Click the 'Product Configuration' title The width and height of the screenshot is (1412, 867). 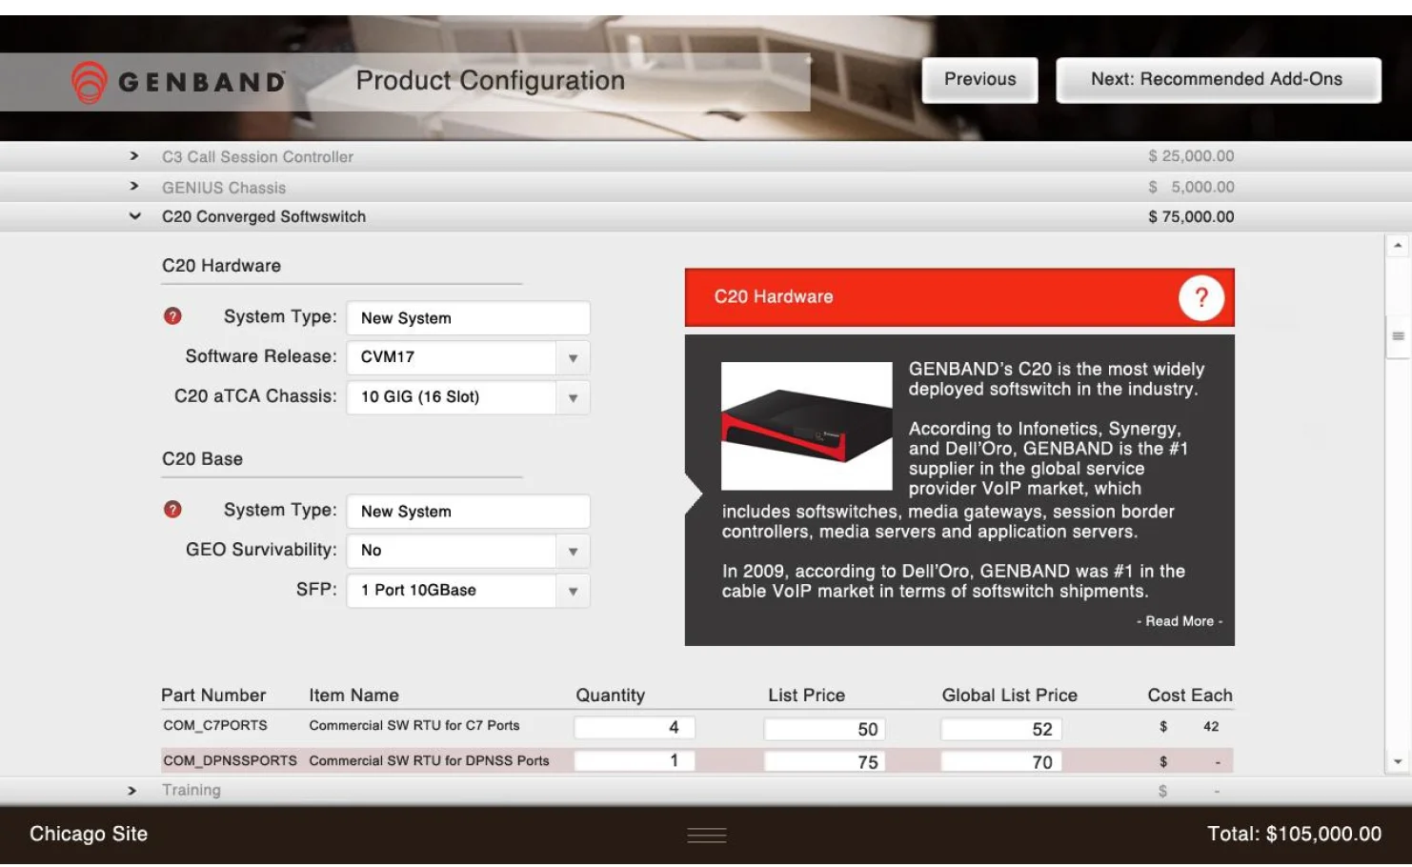coord(490,81)
